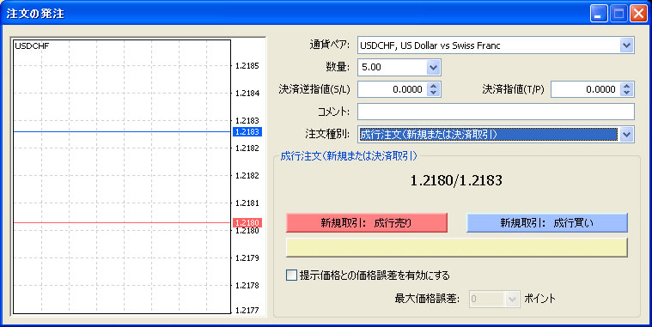Close the 注文の発注 order window

point(638,14)
